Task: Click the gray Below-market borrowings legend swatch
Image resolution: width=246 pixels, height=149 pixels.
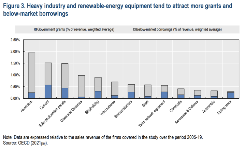Action: tap(134, 30)
